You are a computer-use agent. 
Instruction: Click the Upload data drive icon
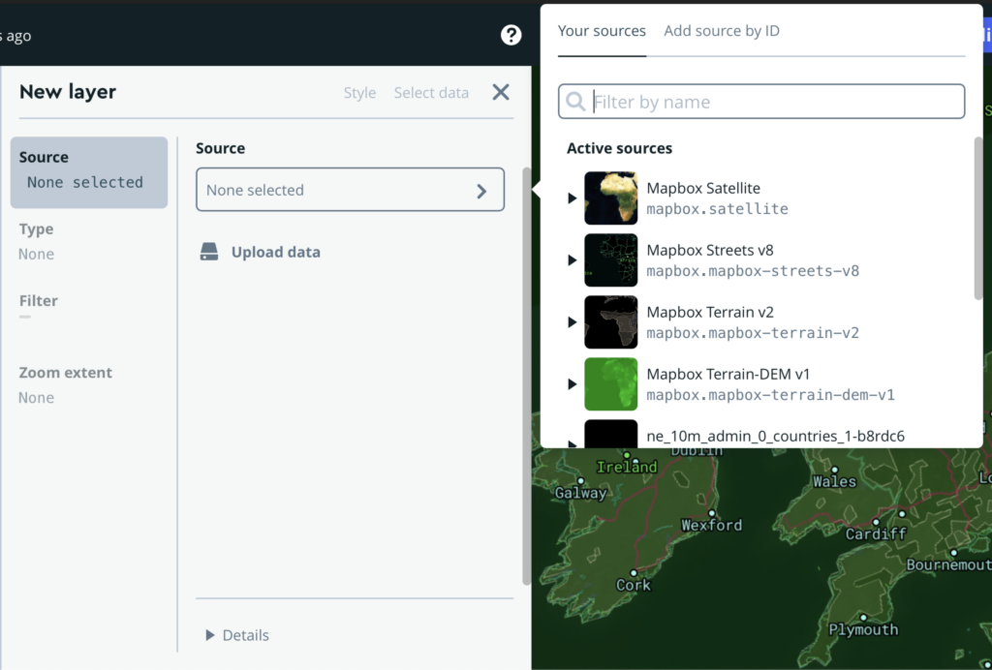tap(209, 252)
